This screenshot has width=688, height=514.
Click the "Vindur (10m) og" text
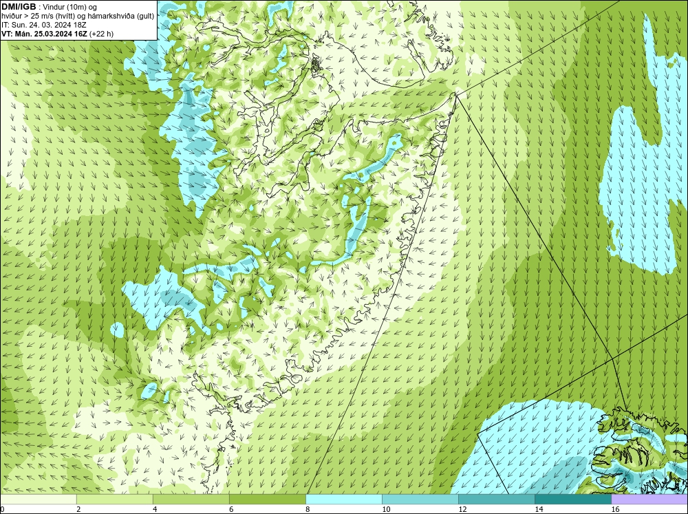tap(70, 7)
